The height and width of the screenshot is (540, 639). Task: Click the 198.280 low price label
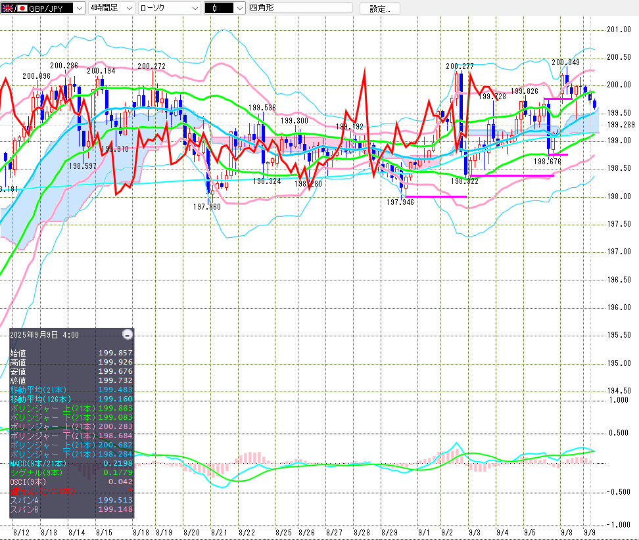308,184
